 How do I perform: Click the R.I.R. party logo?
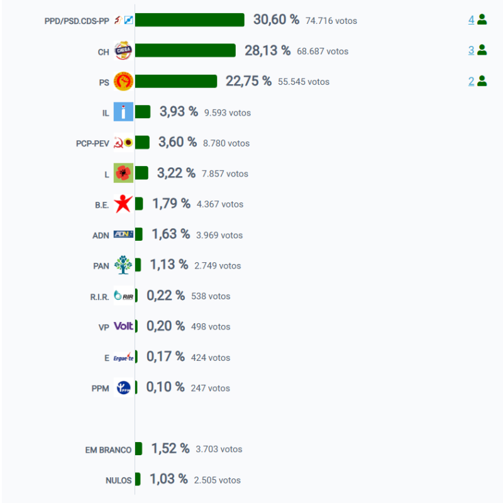123,296
